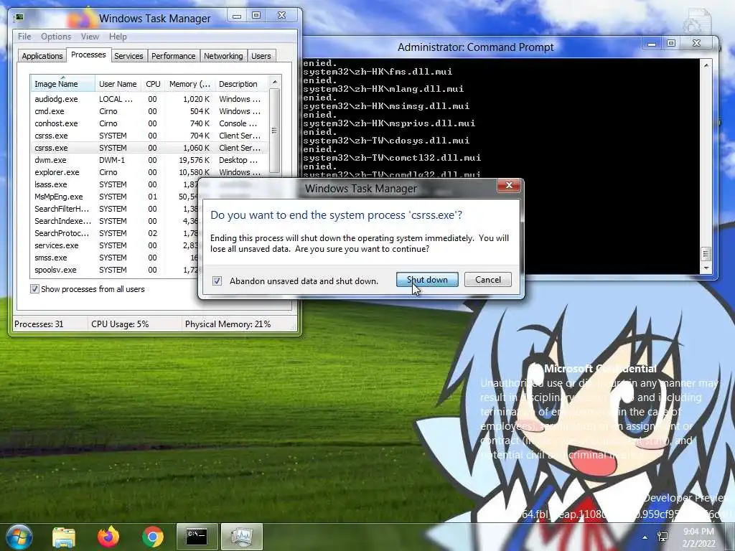Screen dimensions: 735x551
Task: Open File Explorer from the taskbar
Action: pos(64,537)
